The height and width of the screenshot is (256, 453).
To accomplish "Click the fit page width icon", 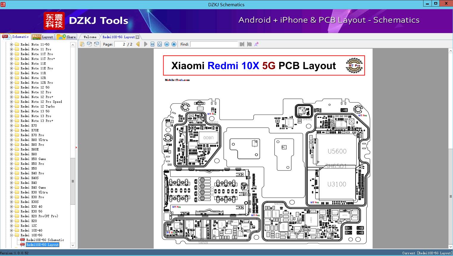I will 152,44.
